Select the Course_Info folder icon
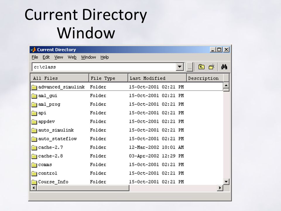 point(34,182)
